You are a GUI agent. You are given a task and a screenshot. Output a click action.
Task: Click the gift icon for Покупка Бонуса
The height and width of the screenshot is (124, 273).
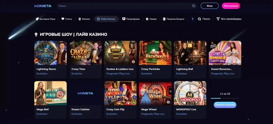click(164, 19)
